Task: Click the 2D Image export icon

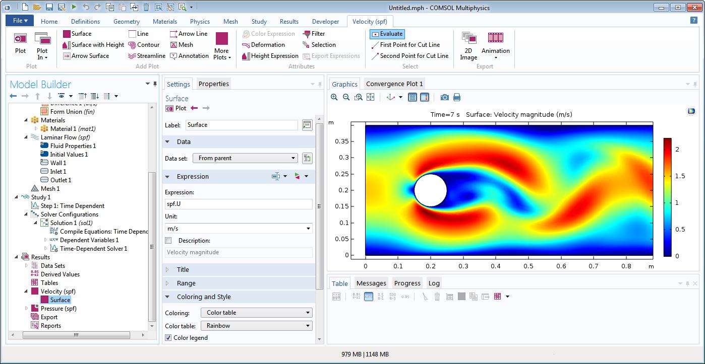Action: 468,38
